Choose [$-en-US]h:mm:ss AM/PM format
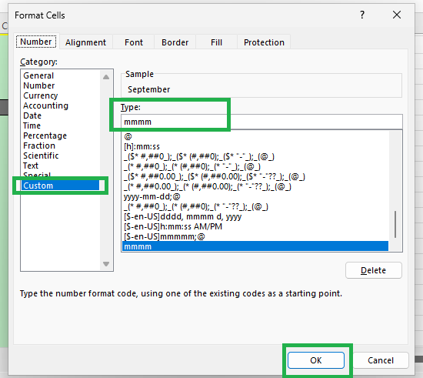Screen dimensions: 423x378 click(255, 226)
